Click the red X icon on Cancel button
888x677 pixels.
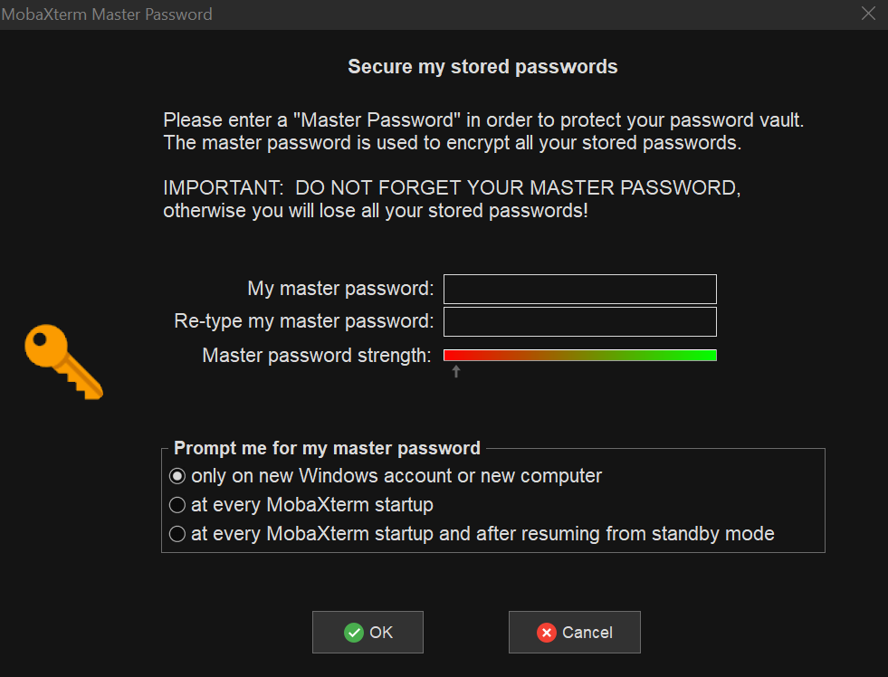(x=547, y=632)
